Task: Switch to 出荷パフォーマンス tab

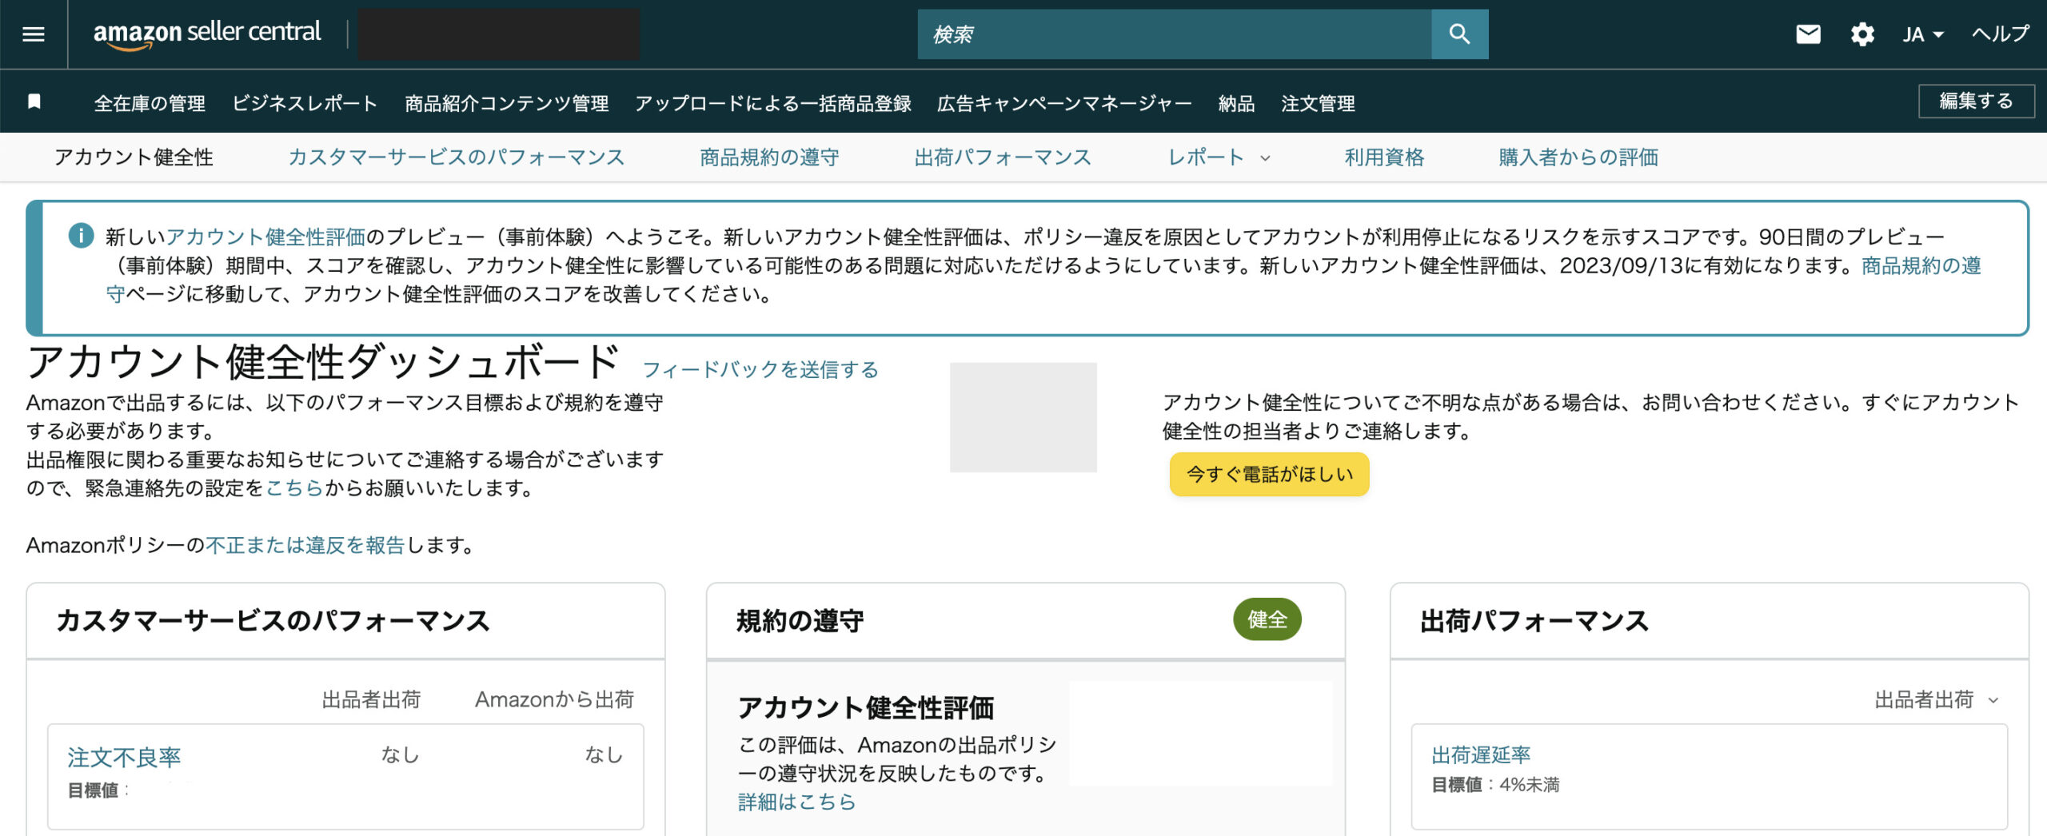Action: [x=1003, y=157]
